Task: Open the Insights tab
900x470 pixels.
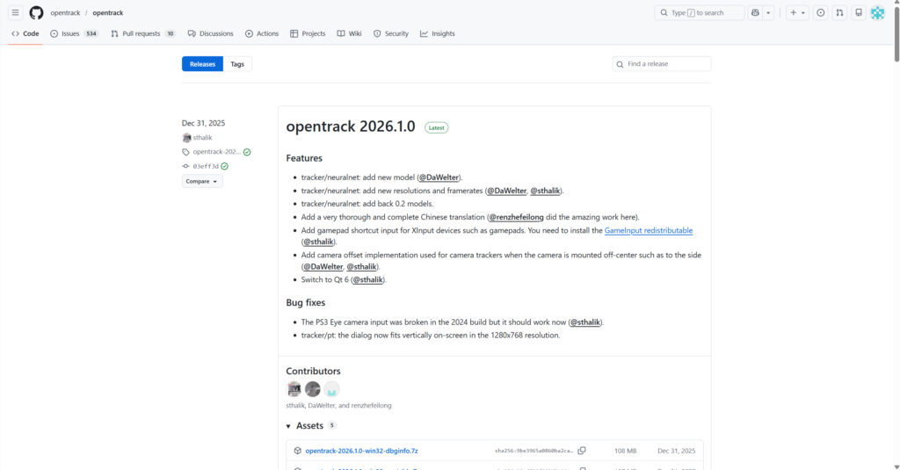Action: 438,33
